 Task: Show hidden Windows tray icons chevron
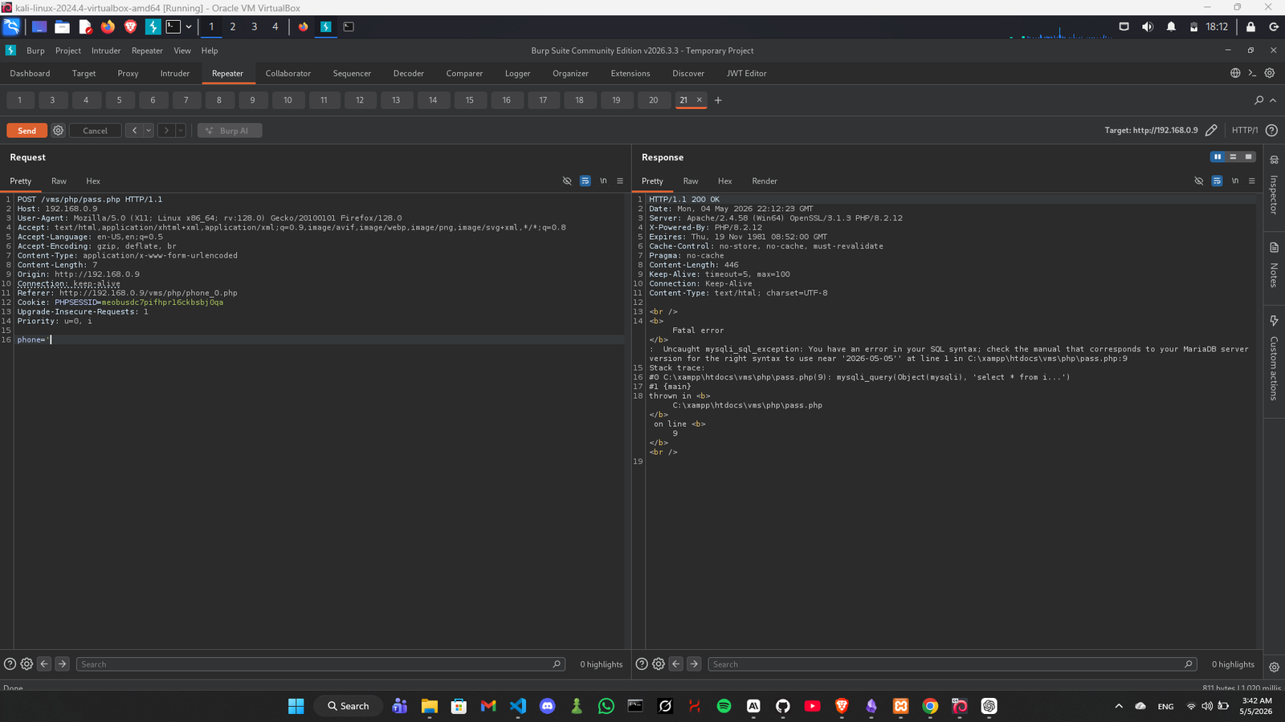click(x=1119, y=706)
